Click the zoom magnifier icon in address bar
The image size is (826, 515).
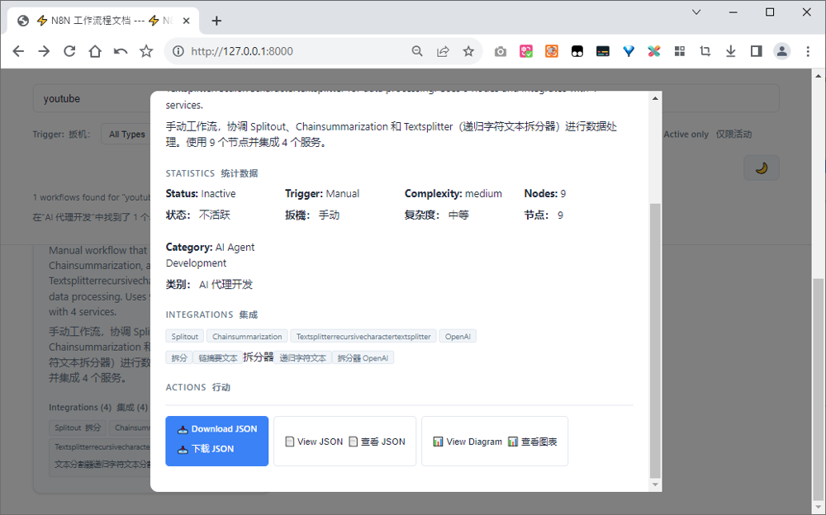(418, 51)
